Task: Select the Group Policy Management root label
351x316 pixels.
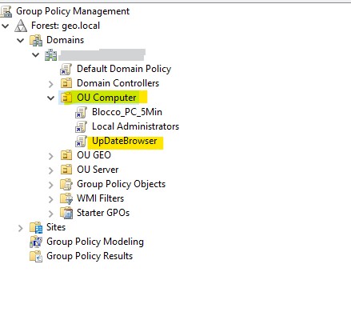Action: (73, 11)
